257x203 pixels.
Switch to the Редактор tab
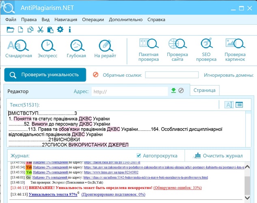[x=18, y=91]
